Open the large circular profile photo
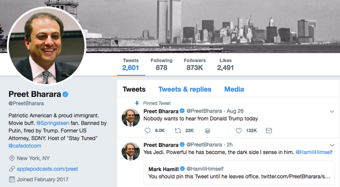The height and width of the screenshot is (187, 340). coord(47,46)
